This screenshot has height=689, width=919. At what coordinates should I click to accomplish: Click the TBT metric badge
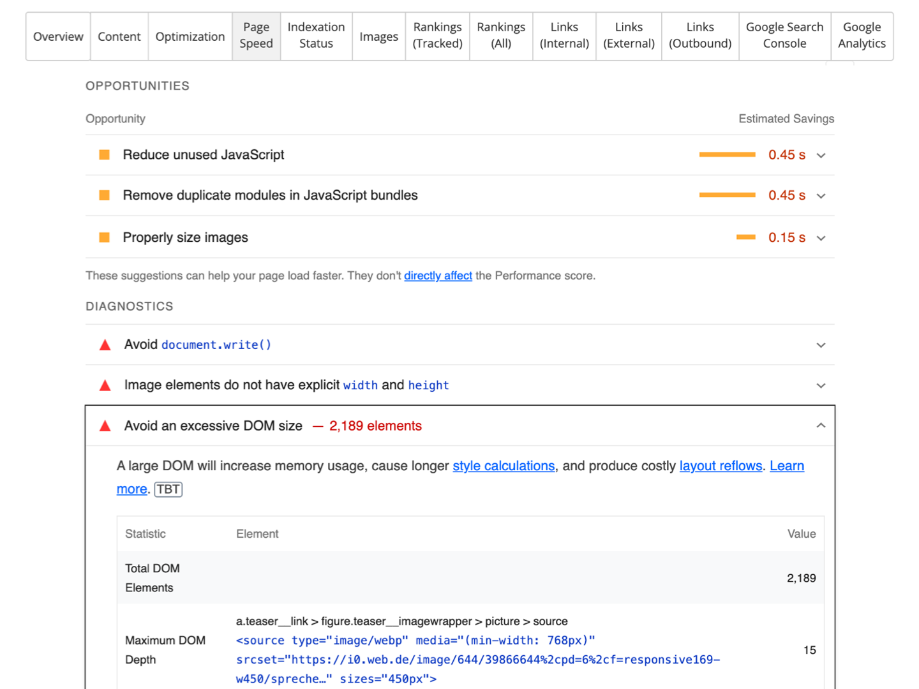[168, 489]
